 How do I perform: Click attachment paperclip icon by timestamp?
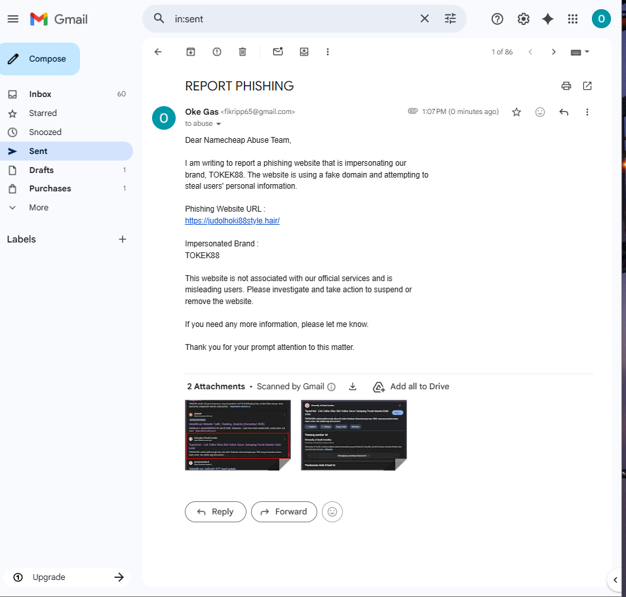pyautogui.click(x=413, y=111)
